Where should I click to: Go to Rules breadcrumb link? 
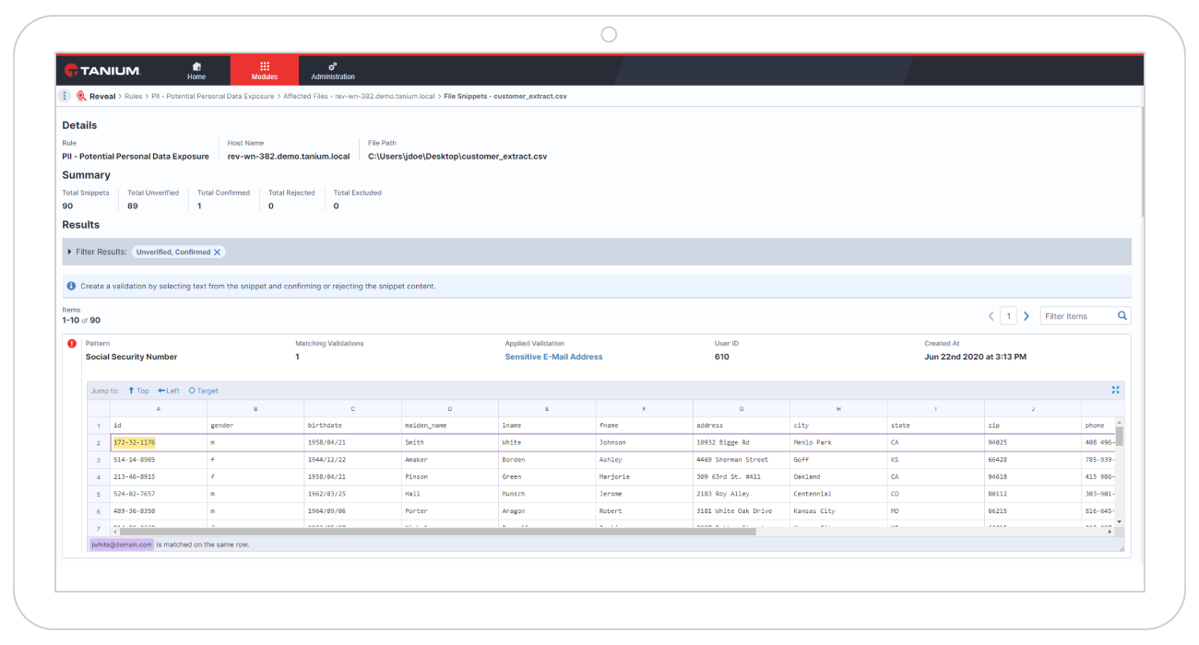point(134,96)
